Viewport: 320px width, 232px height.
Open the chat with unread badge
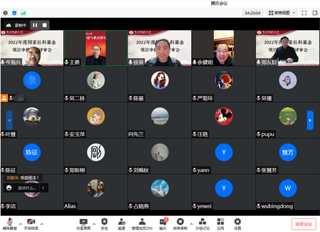coord(163,224)
